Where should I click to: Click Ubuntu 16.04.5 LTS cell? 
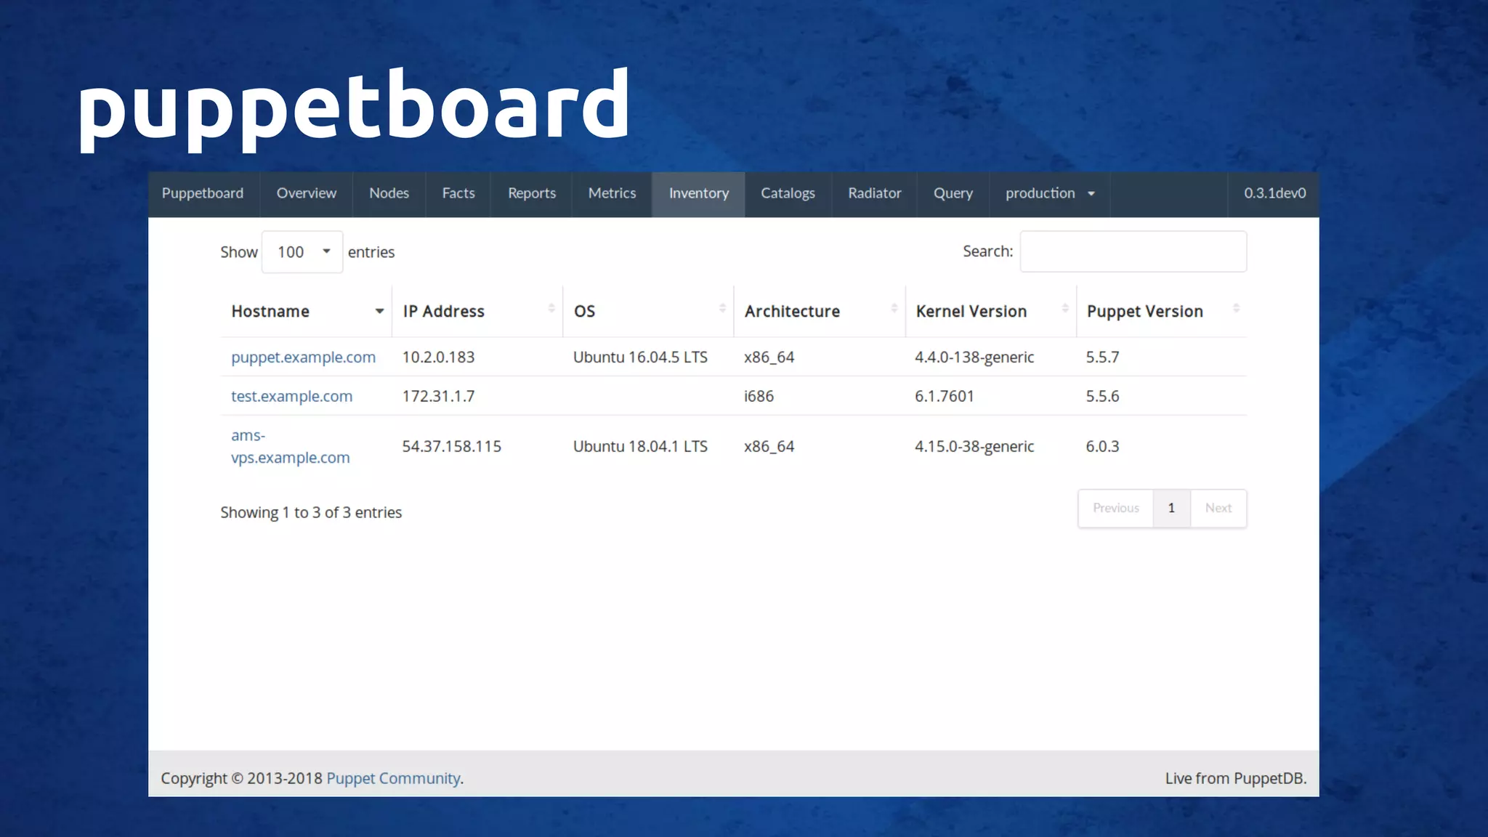[x=641, y=357]
